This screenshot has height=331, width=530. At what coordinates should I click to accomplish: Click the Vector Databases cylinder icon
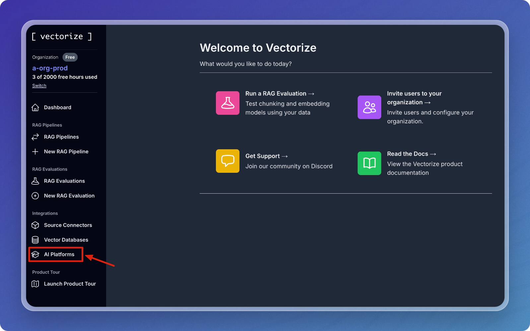(35, 240)
